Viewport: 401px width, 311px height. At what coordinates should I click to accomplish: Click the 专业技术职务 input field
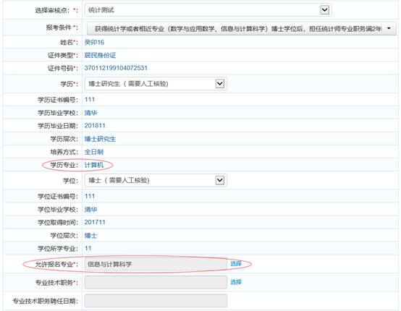coord(156,282)
